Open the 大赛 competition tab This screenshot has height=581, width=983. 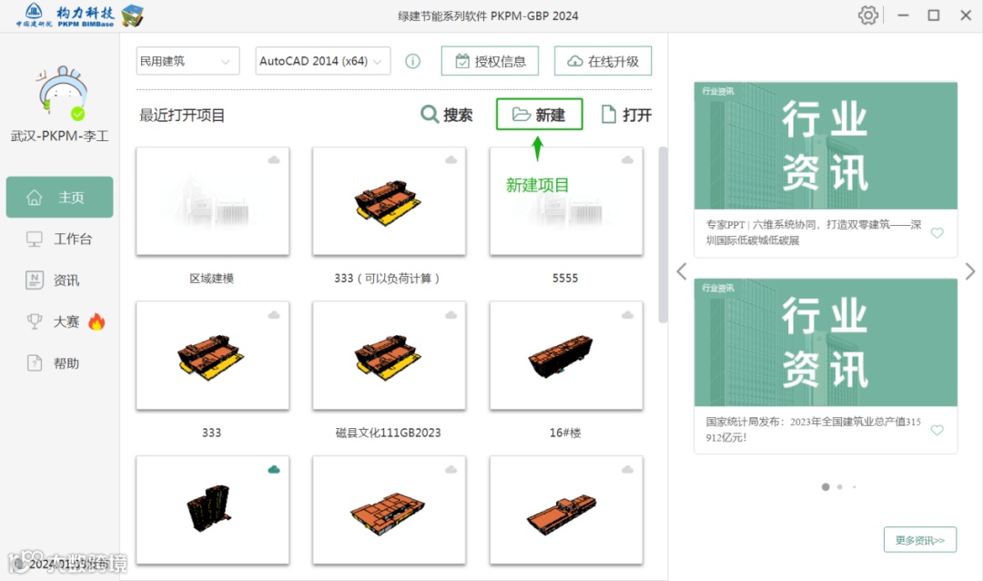(x=59, y=321)
